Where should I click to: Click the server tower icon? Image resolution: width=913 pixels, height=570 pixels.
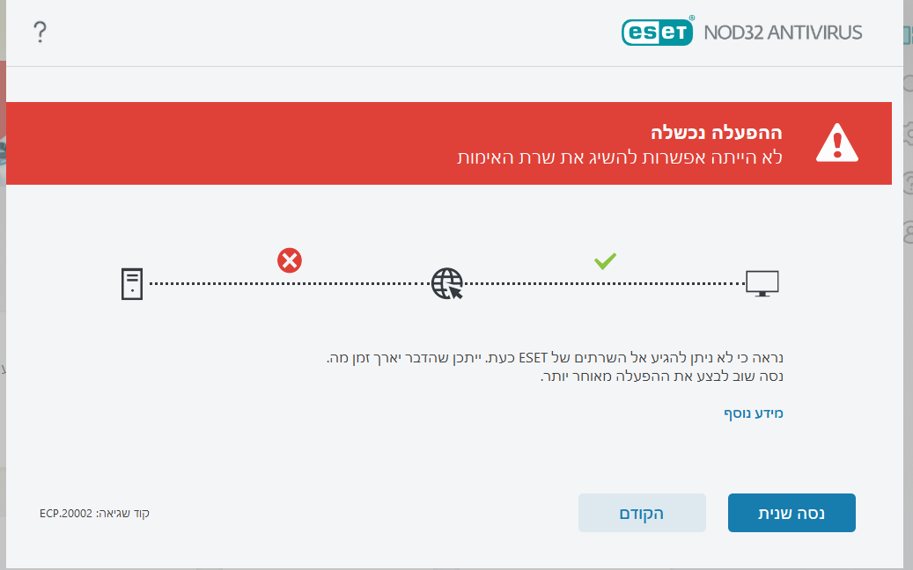(x=131, y=283)
